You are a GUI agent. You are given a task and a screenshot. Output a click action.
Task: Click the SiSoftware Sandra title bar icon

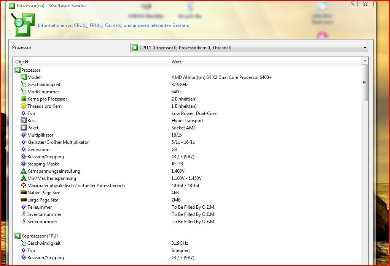tap(11, 5)
